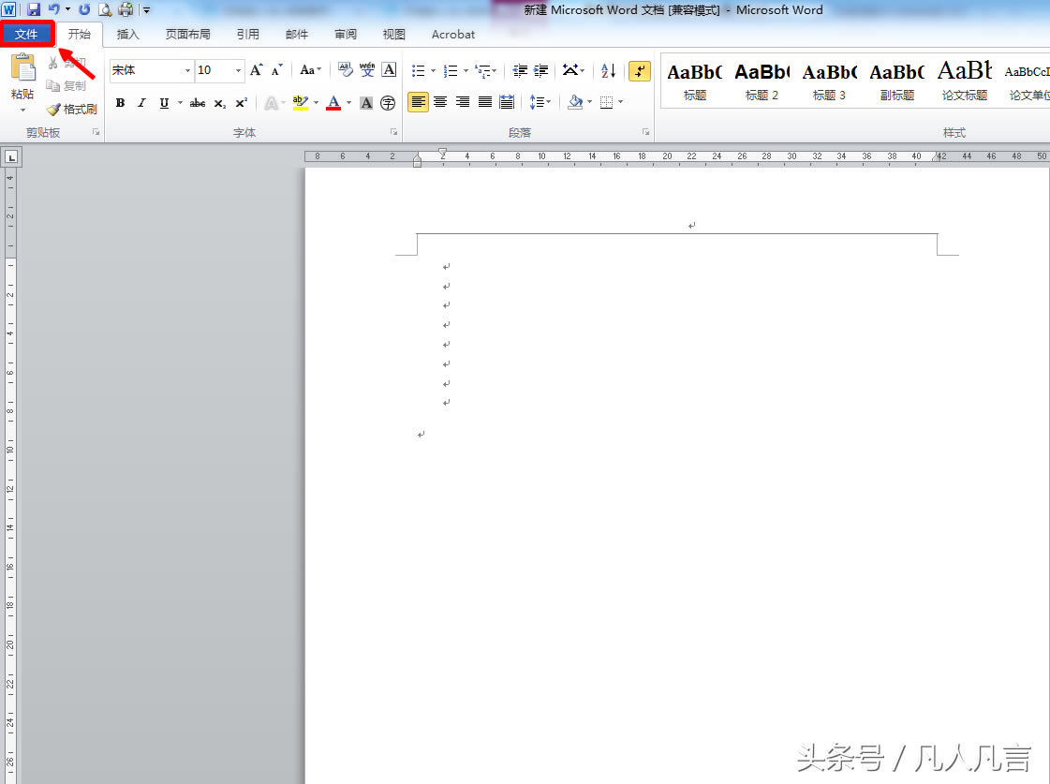Apply the red font color swatch
The image size is (1050, 784).
(333, 103)
